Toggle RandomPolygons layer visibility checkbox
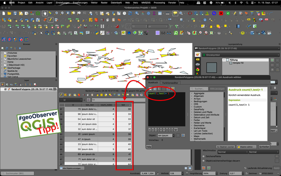This screenshot has height=176, width=281. (x=6, y=89)
